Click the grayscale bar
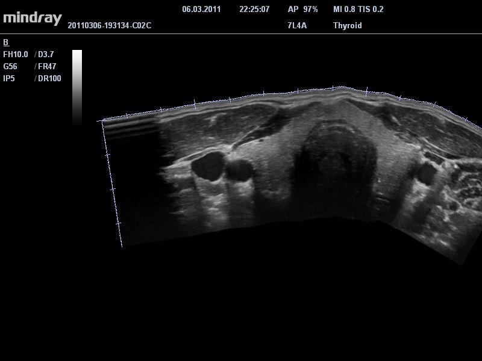The image size is (482, 361). [x=77, y=86]
